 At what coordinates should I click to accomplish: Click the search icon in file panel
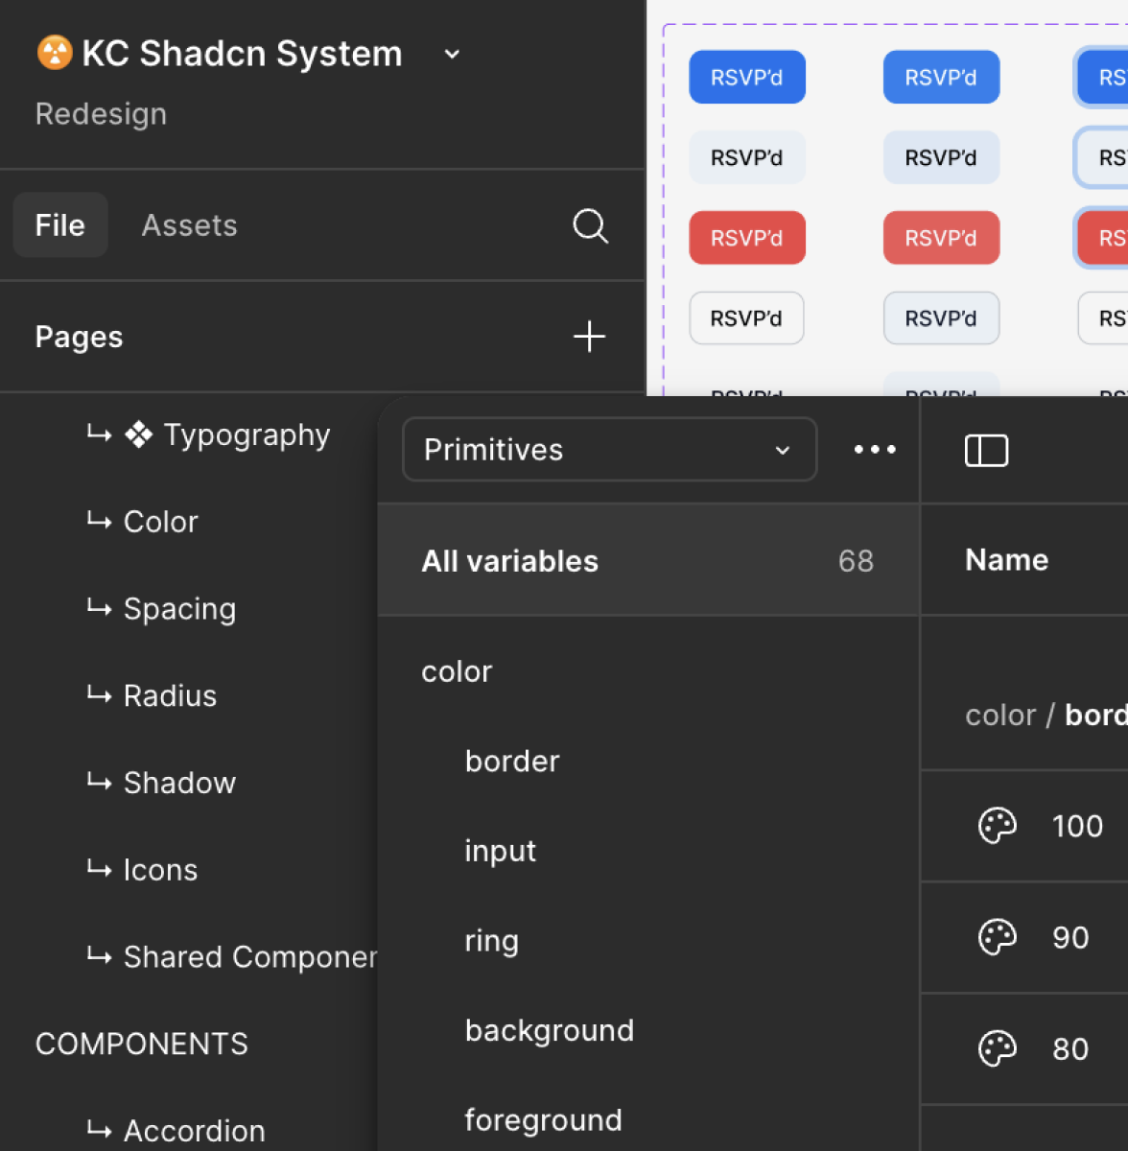pyautogui.click(x=590, y=226)
